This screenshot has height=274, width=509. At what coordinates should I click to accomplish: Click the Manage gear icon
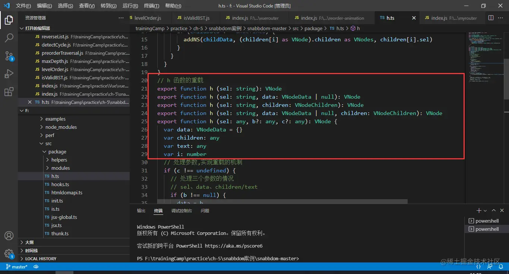pyautogui.click(x=9, y=254)
